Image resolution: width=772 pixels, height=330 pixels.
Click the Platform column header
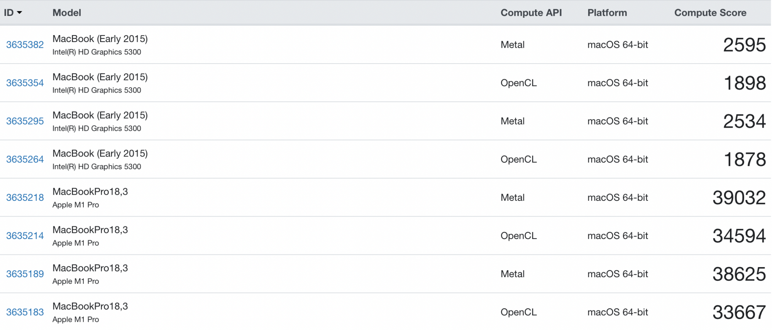(x=607, y=13)
